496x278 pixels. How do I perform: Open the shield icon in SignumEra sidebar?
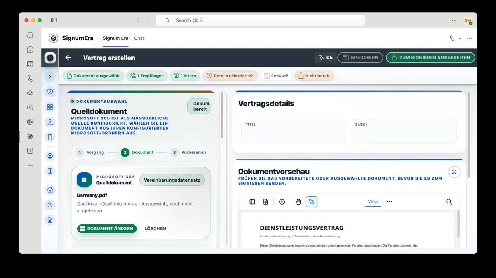[x=50, y=92]
